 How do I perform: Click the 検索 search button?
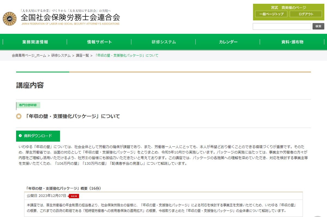pyautogui.click(x=318, y=26)
